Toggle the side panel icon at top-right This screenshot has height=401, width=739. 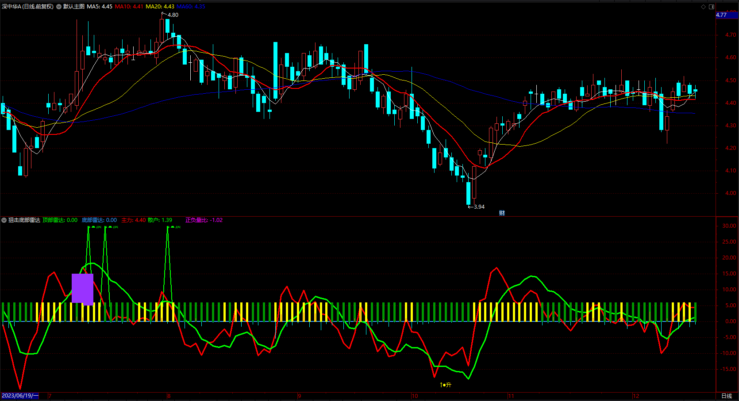(x=712, y=7)
